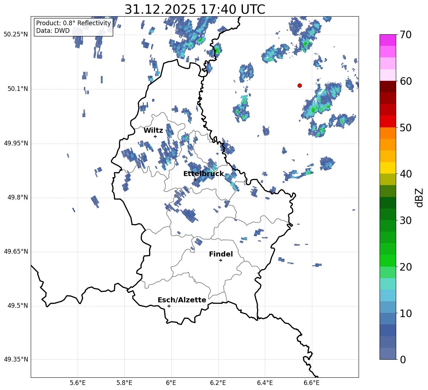Click the 20 tick on the colorbar
The width and height of the screenshot is (428, 390).
pyautogui.click(x=406, y=267)
